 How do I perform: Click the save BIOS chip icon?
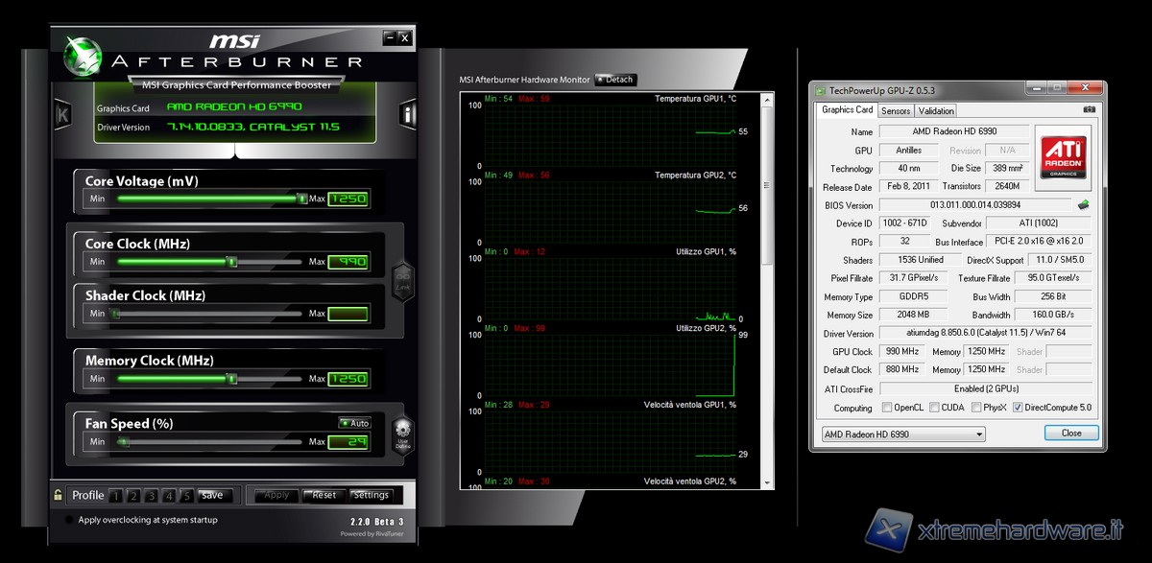(x=1083, y=204)
